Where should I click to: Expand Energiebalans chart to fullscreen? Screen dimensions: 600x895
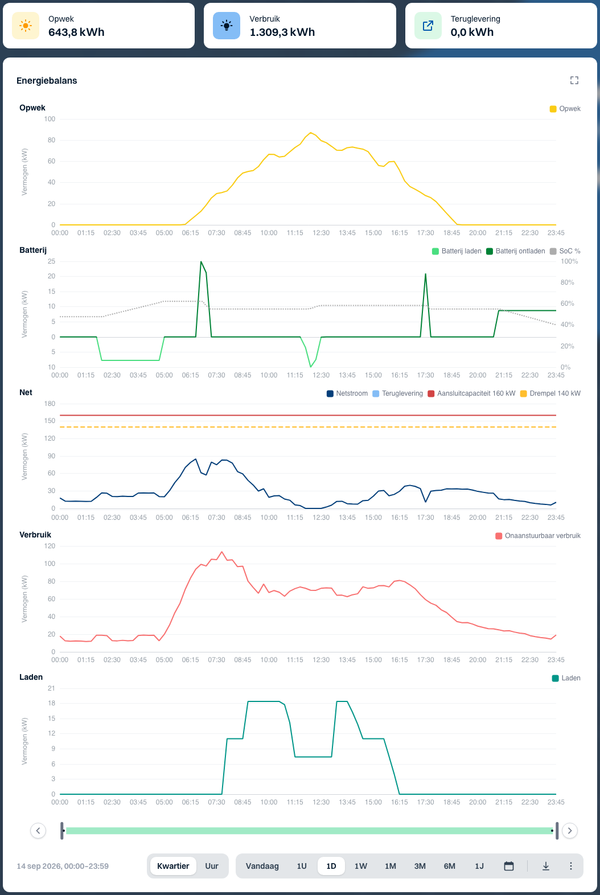(x=574, y=80)
